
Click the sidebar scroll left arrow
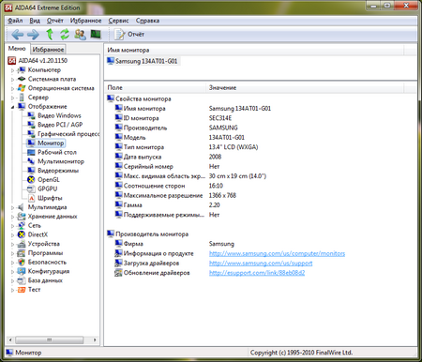(10, 339)
